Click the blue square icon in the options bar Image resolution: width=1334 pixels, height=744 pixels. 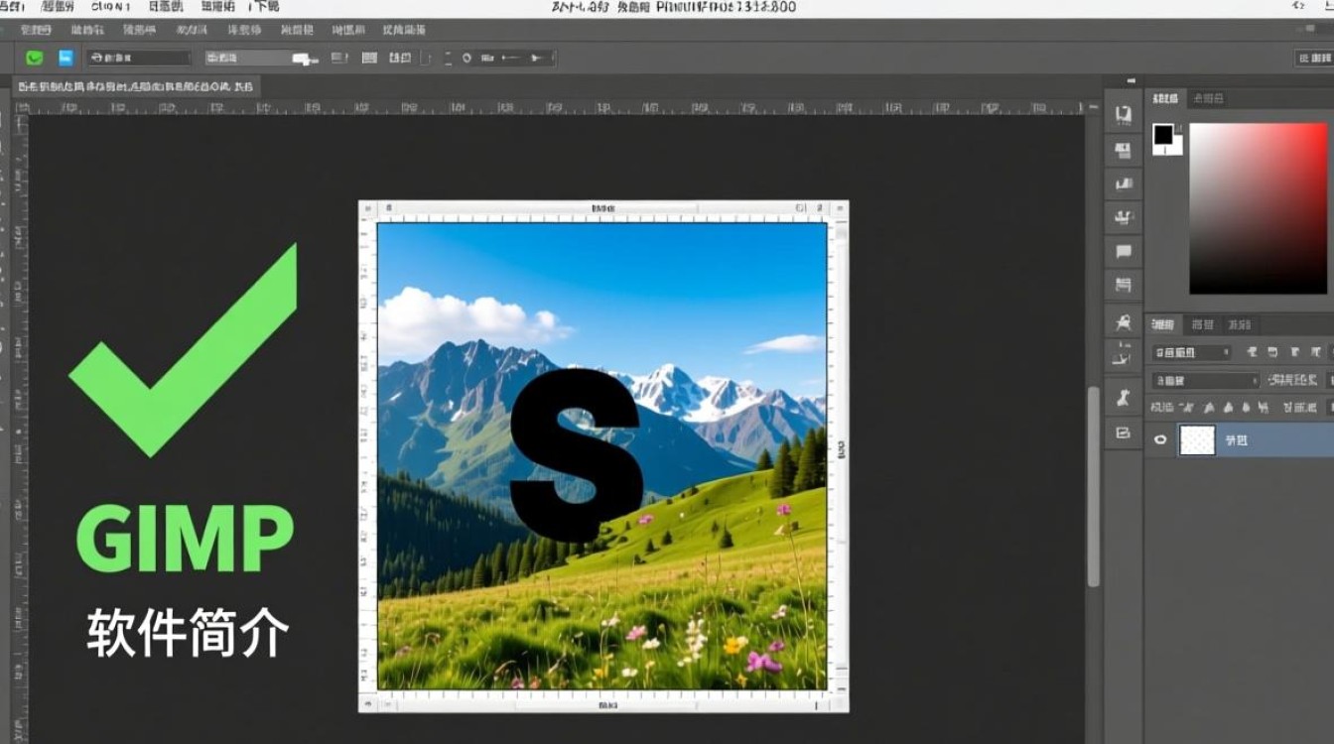[66, 59]
